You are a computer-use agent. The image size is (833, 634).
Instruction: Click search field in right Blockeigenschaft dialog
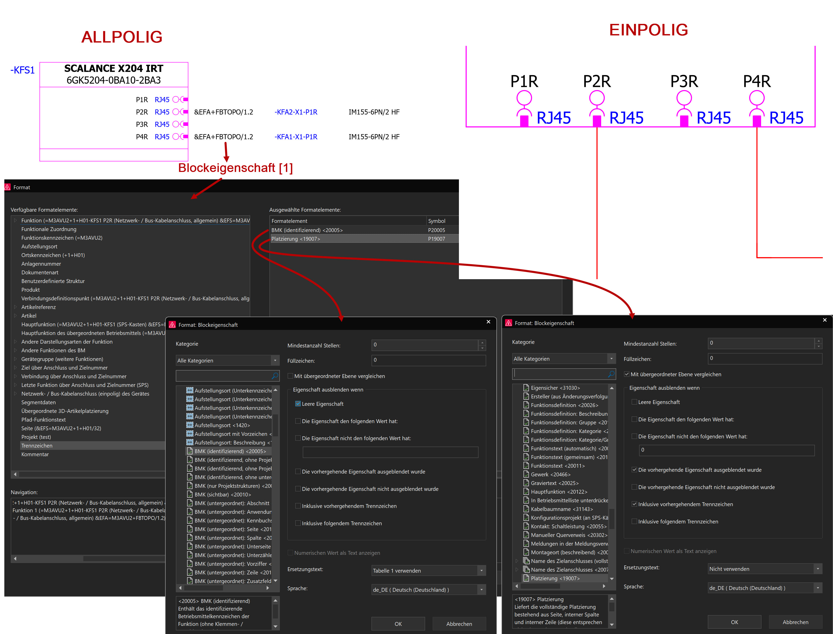coord(560,374)
